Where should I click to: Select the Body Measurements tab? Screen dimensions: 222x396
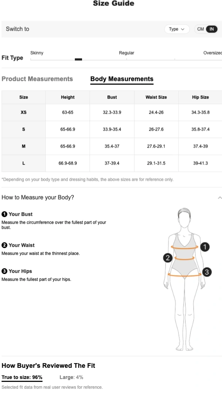(122, 79)
